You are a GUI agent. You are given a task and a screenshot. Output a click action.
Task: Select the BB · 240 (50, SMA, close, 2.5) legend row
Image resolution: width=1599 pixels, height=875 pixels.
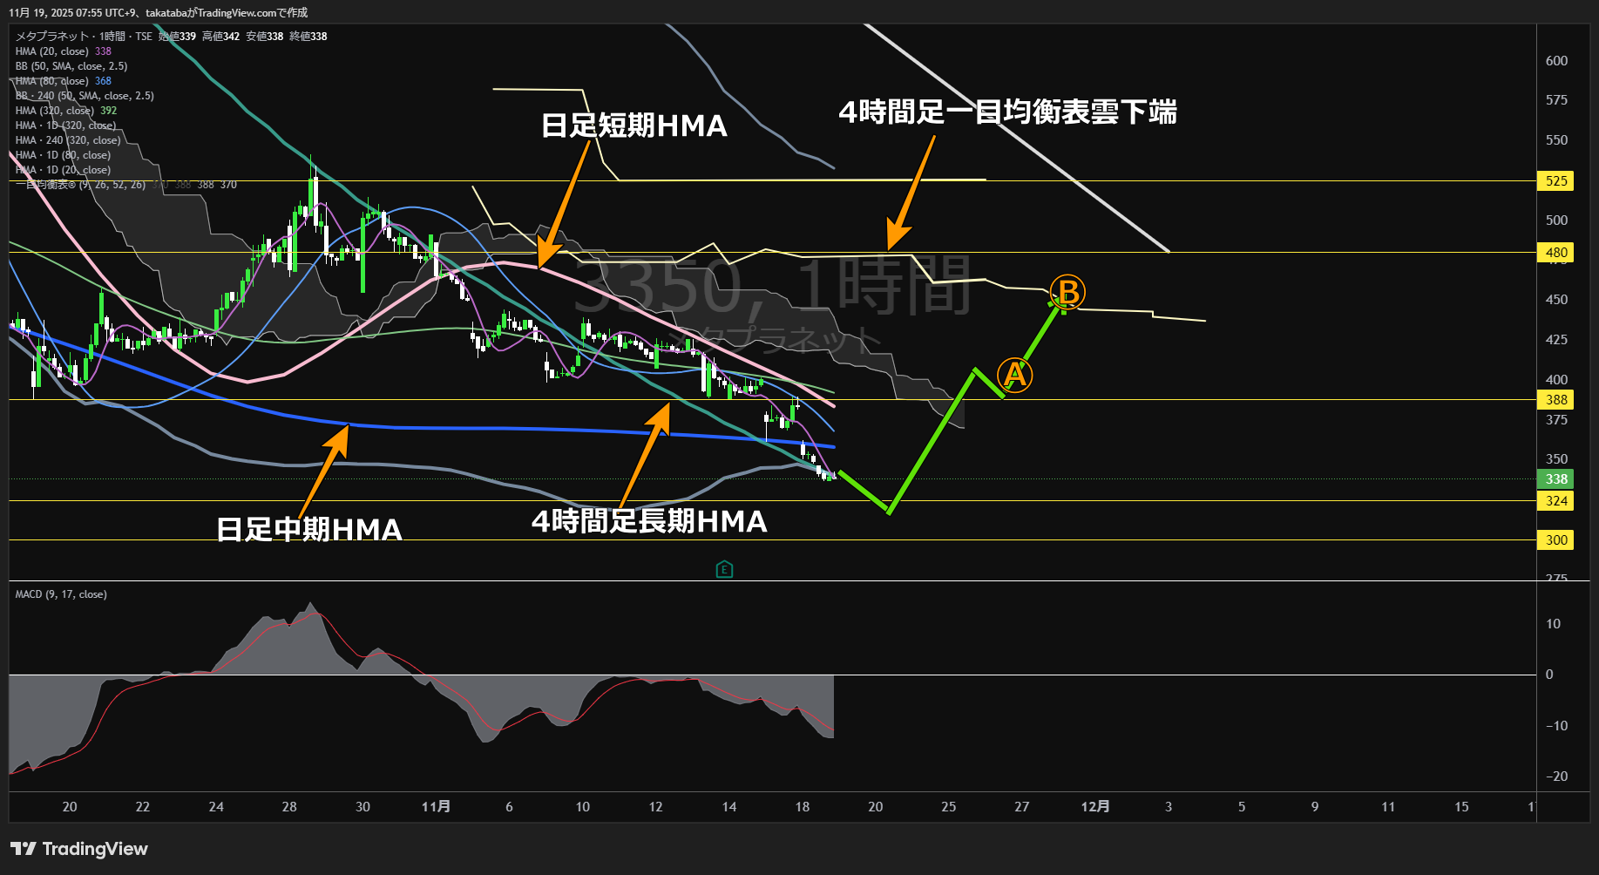coord(85,96)
